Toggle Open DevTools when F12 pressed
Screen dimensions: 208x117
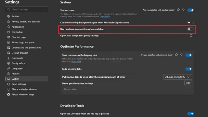[191, 114]
